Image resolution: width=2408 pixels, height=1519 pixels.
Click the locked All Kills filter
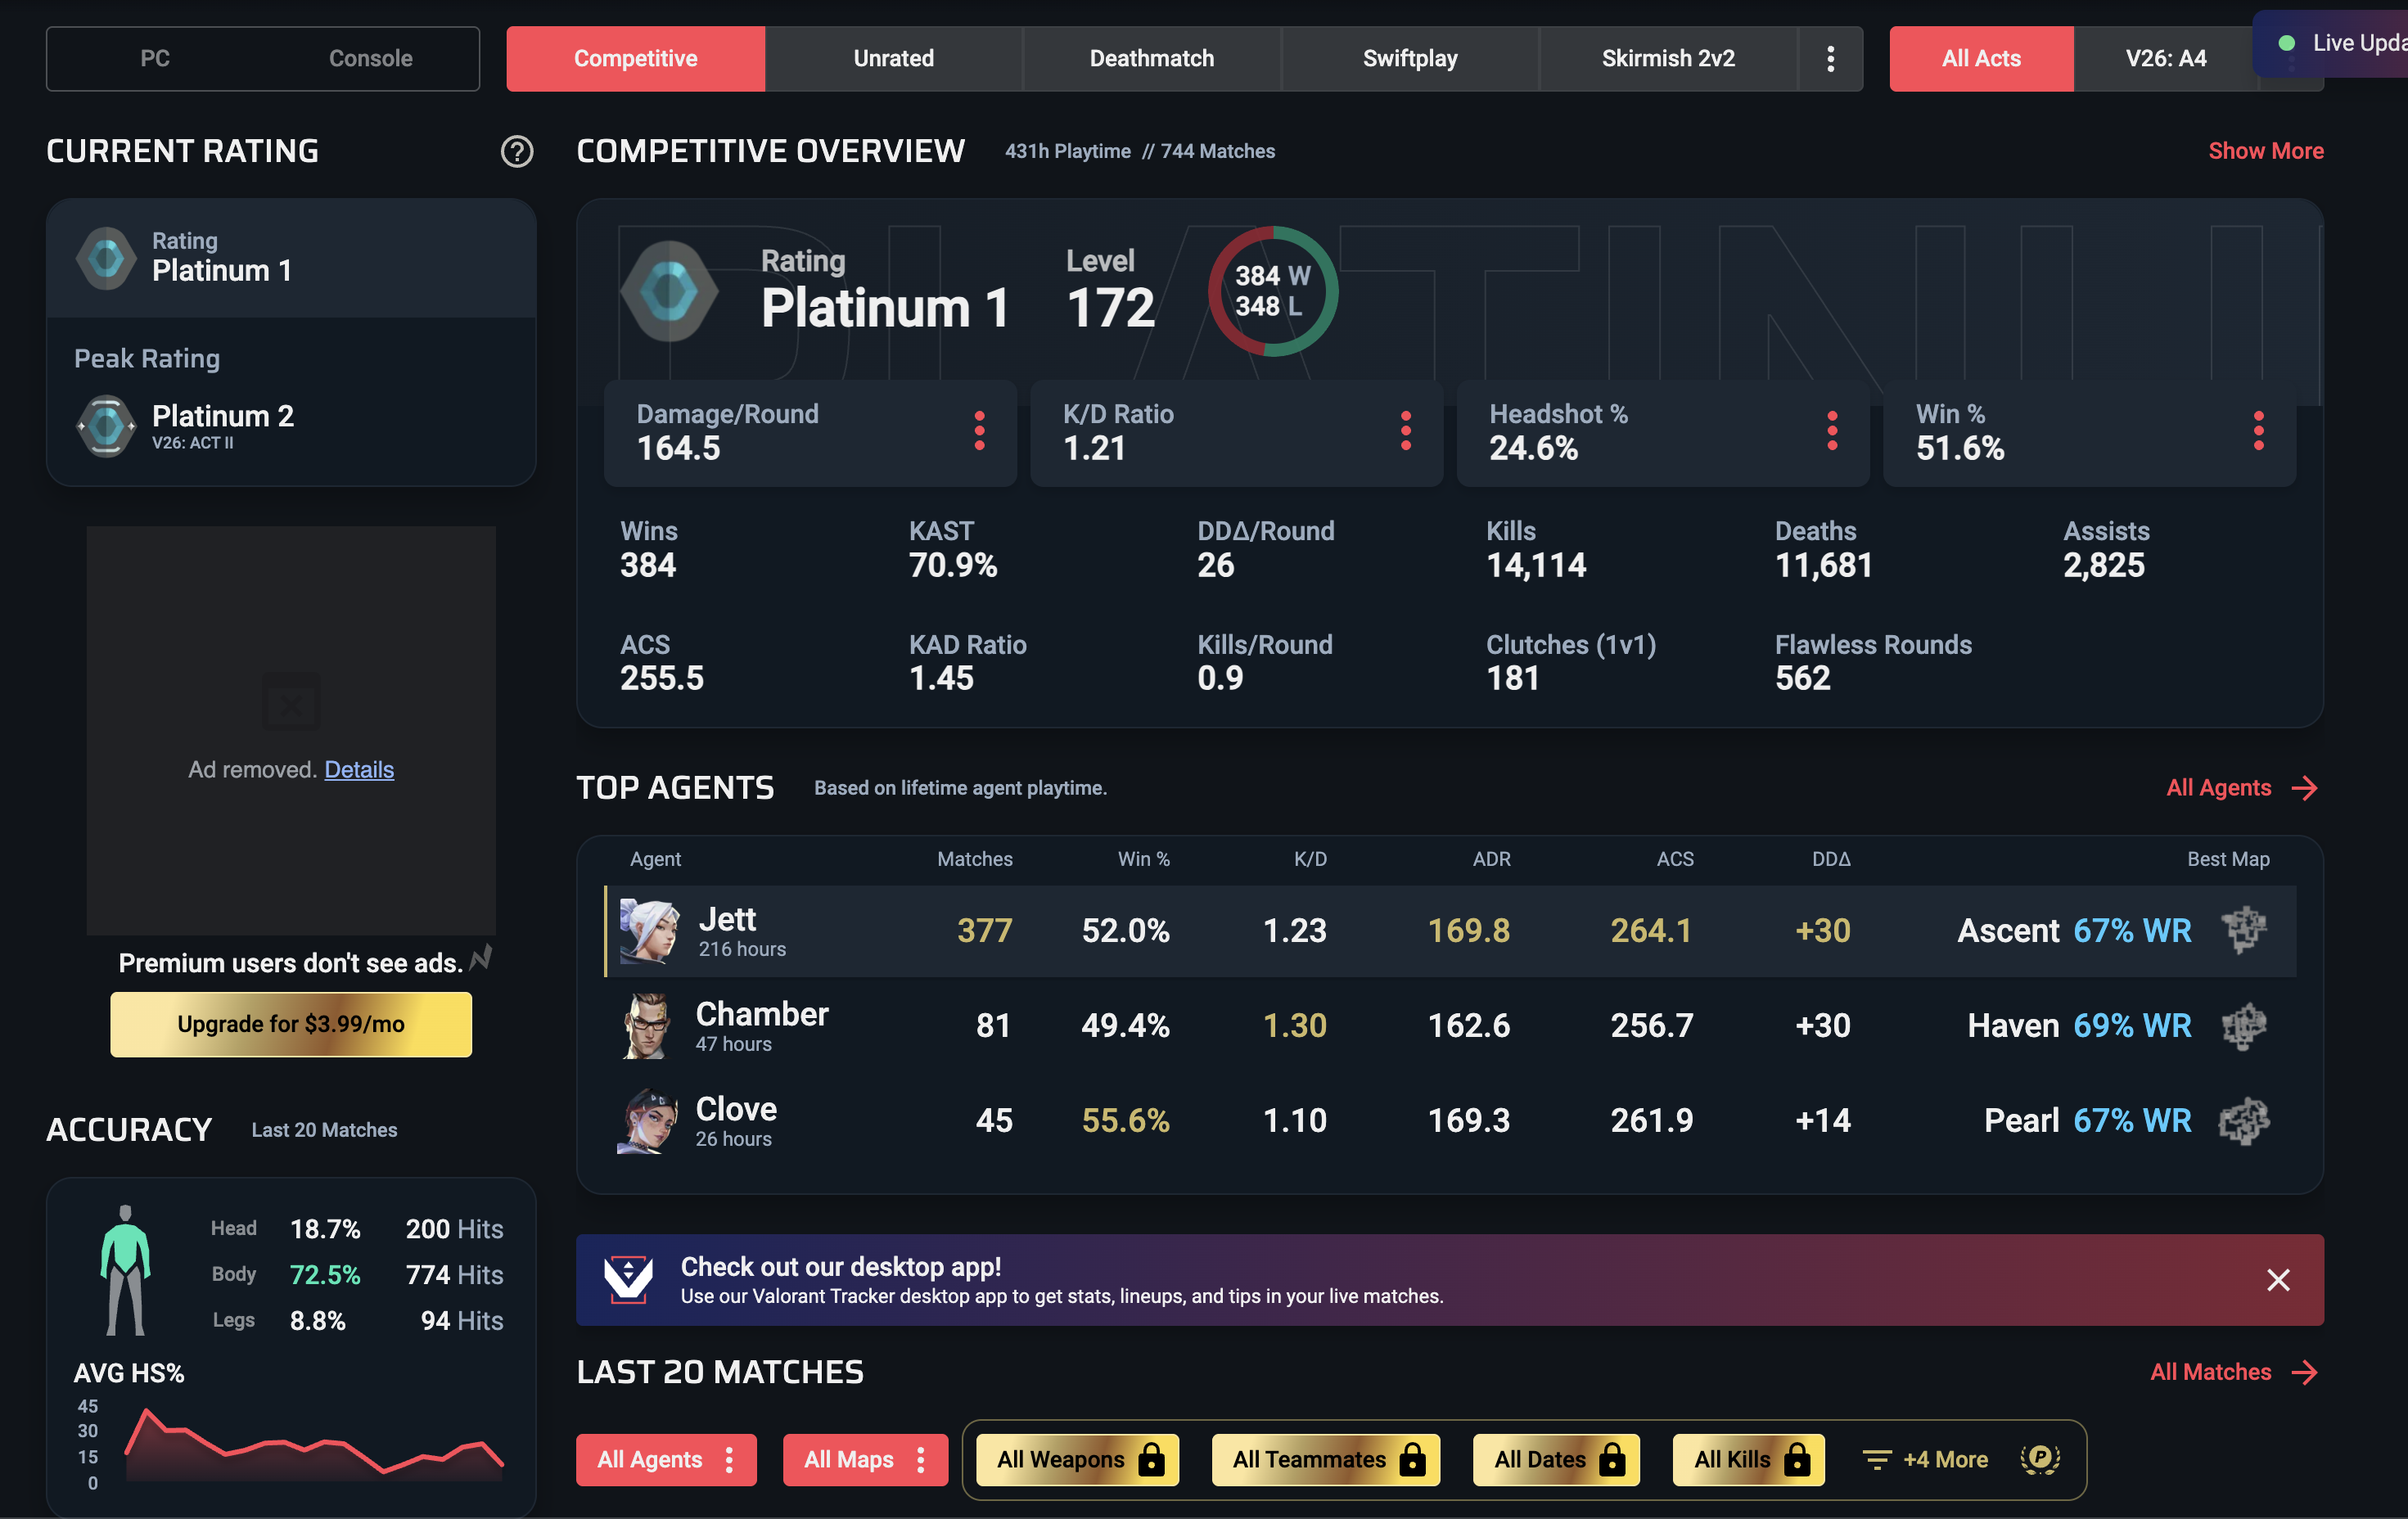(x=1749, y=1460)
